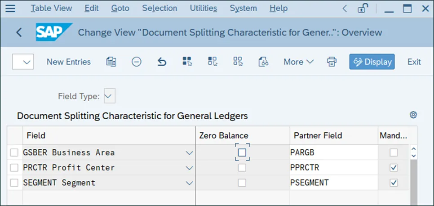Viewport: 434px width, 206px height.
Task: Open the table settings gear icon
Action: point(413,115)
